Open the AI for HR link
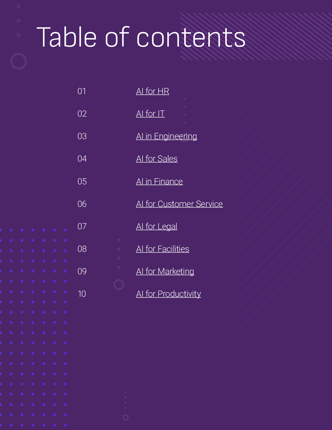The height and width of the screenshot is (430, 332). 152,91
